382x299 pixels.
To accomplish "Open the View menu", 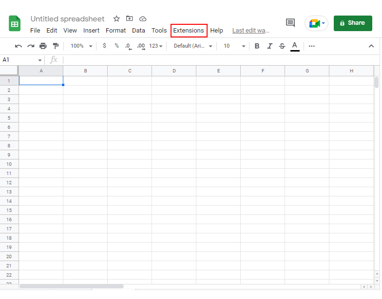I will 70,30.
